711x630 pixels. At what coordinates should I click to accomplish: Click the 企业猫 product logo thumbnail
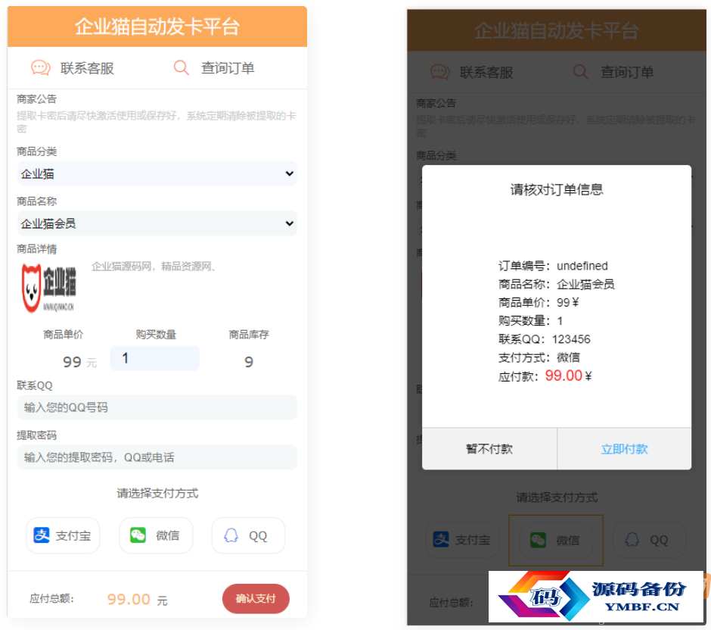coord(49,288)
